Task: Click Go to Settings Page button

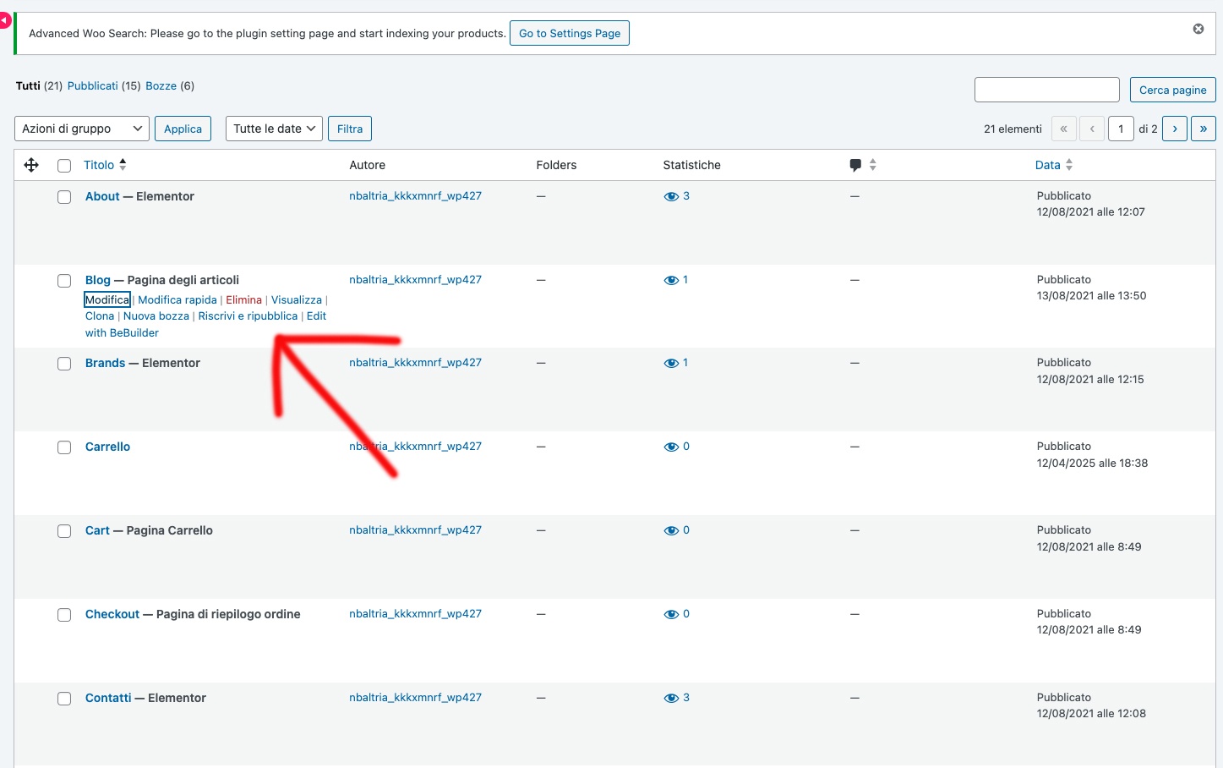Action: coord(569,33)
